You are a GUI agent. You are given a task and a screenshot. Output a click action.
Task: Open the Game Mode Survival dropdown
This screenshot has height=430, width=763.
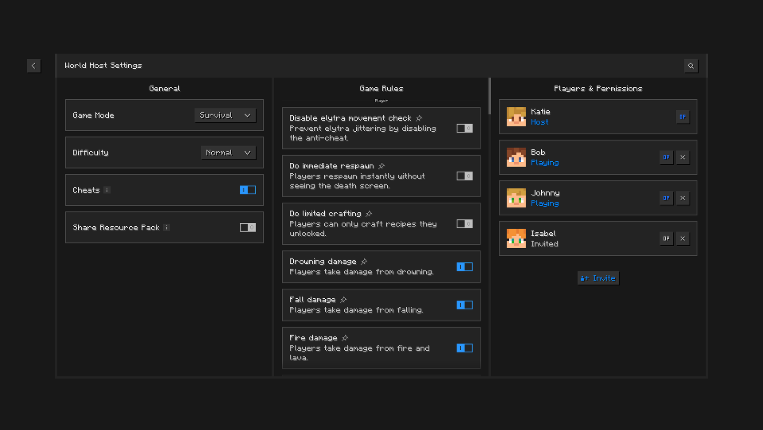click(225, 115)
